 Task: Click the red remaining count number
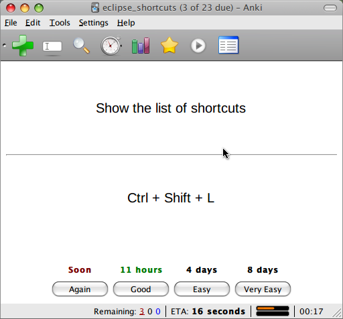[x=142, y=311]
